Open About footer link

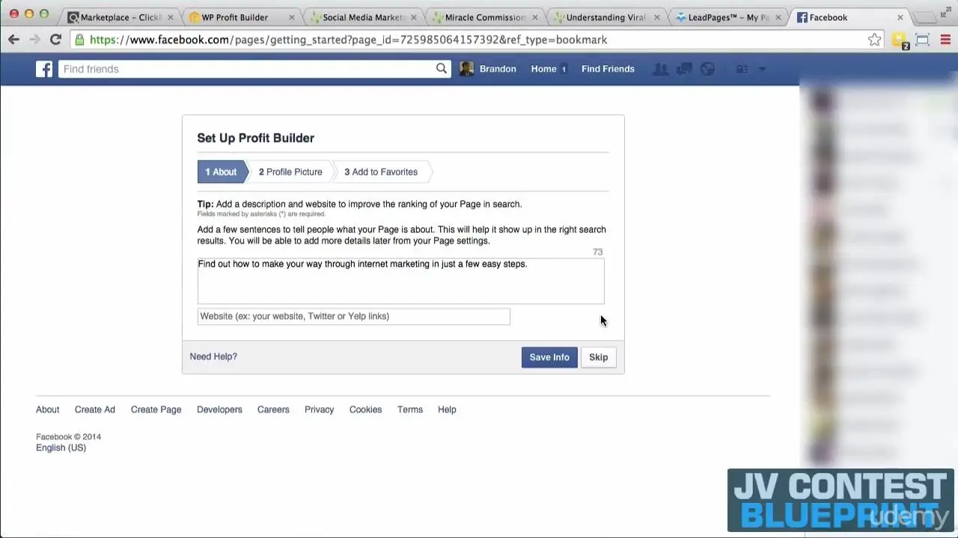coord(47,409)
